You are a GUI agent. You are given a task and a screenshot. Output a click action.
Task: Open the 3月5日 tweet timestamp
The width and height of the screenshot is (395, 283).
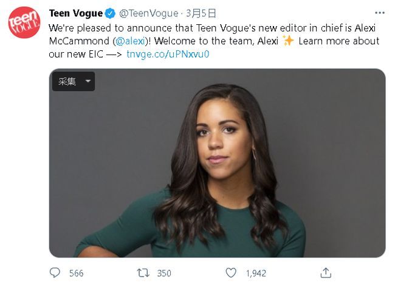coord(201,13)
